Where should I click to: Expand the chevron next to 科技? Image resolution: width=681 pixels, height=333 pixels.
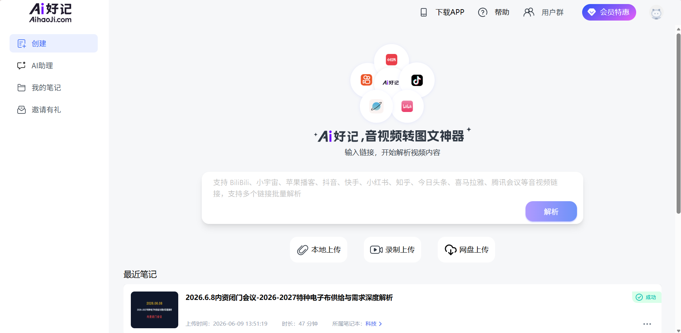[380, 324]
